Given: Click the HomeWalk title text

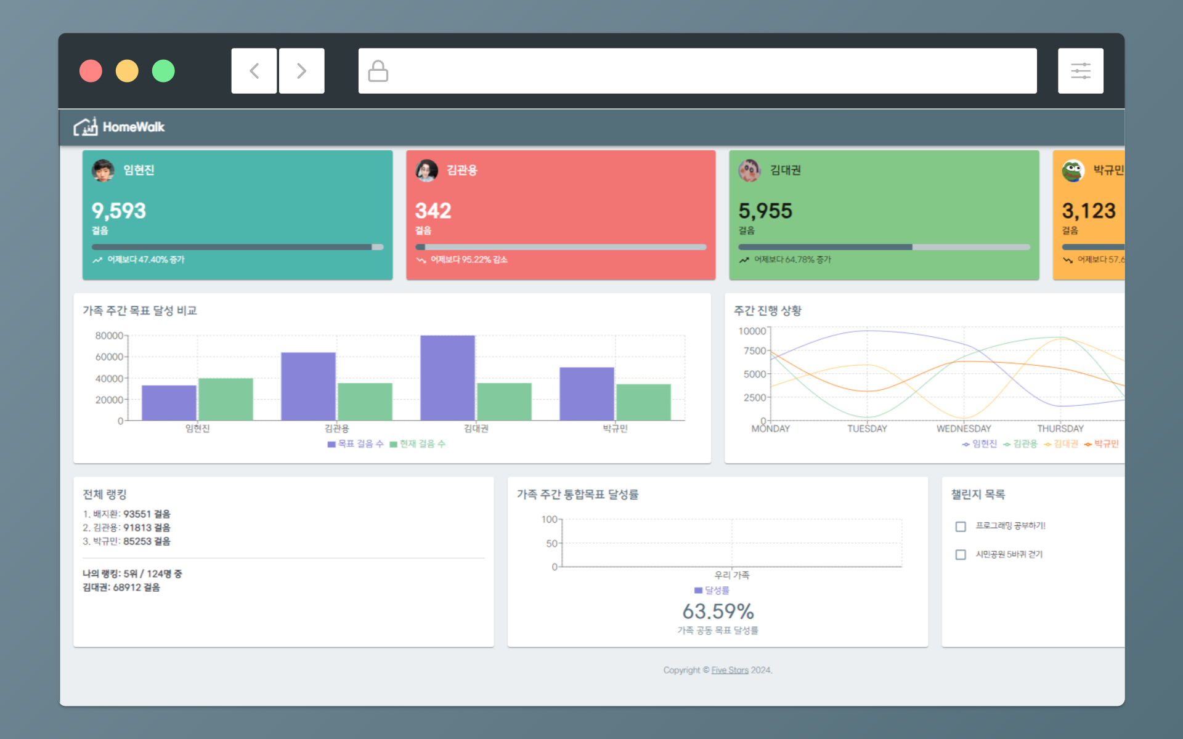Looking at the screenshot, I should click(134, 127).
